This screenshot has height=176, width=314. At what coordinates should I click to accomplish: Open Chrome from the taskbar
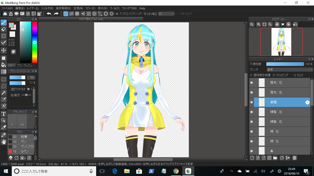tap(176, 171)
